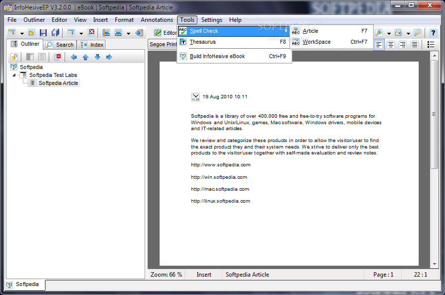445x295 pixels.
Task: Choose WorkSpace spell check submenu item
Action: 331,42
